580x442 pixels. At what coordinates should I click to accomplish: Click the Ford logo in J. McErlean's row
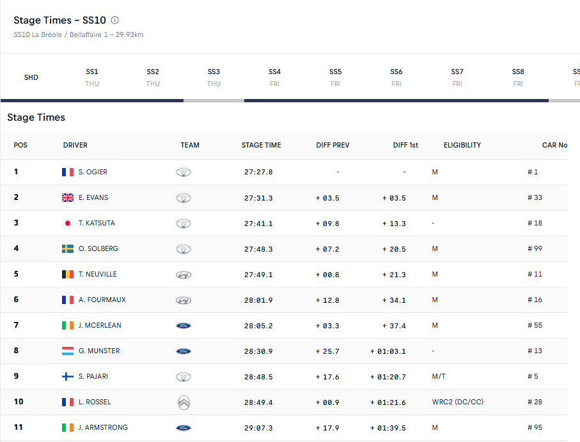coord(184,326)
